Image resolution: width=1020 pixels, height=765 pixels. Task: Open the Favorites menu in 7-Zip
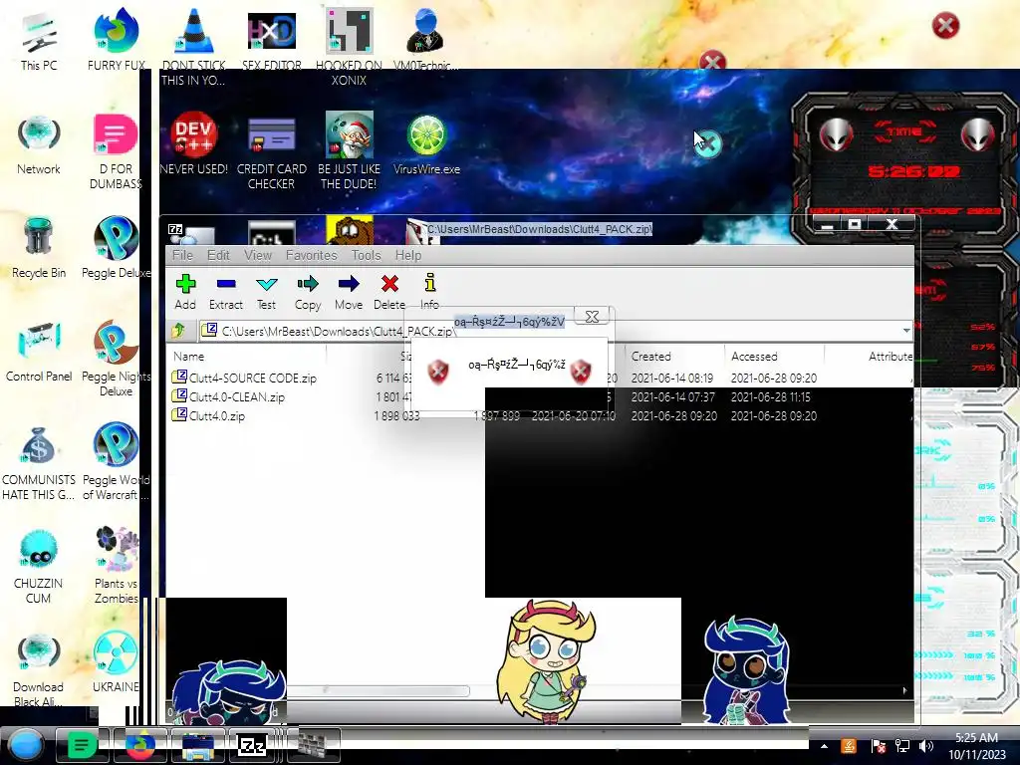pos(312,255)
